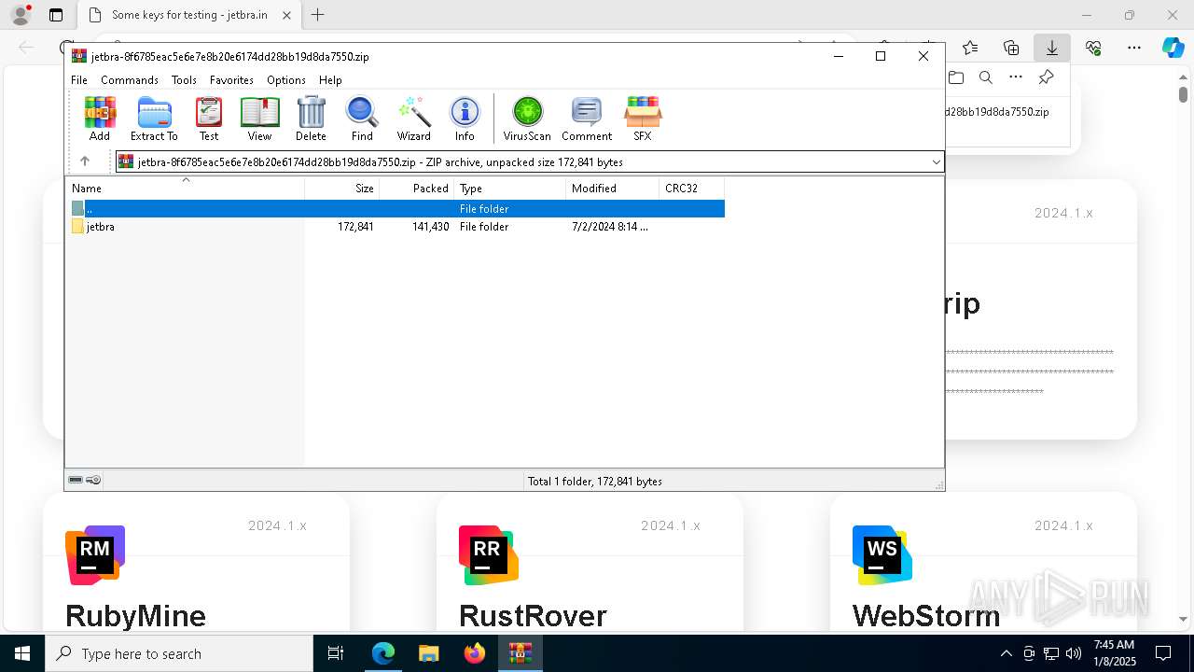The image size is (1194, 672).
Task: Open the Help menu
Action: (330, 80)
